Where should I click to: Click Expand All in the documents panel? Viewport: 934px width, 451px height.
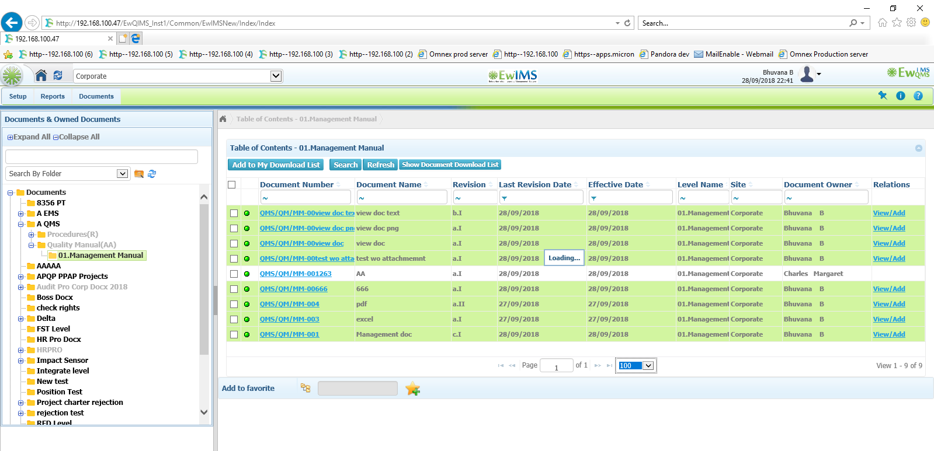tap(29, 137)
